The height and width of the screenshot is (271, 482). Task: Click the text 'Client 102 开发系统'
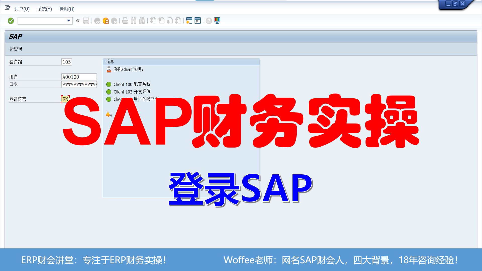point(132,92)
